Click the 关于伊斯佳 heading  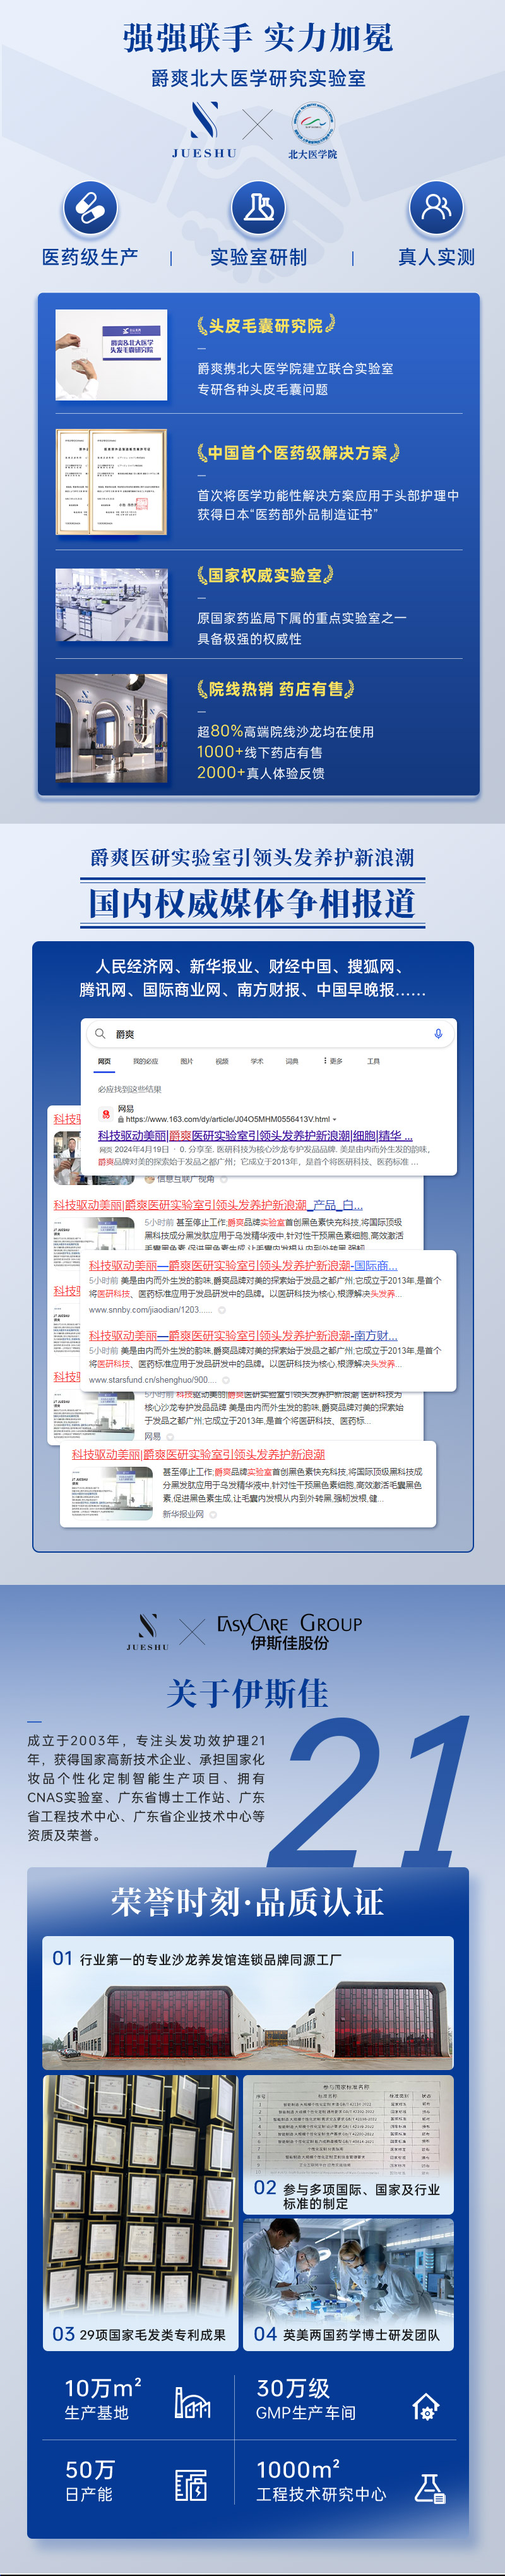click(247, 1693)
